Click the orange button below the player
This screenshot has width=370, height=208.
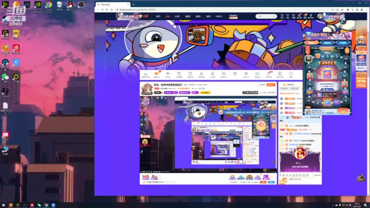pyautogui.click(x=263, y=182)
